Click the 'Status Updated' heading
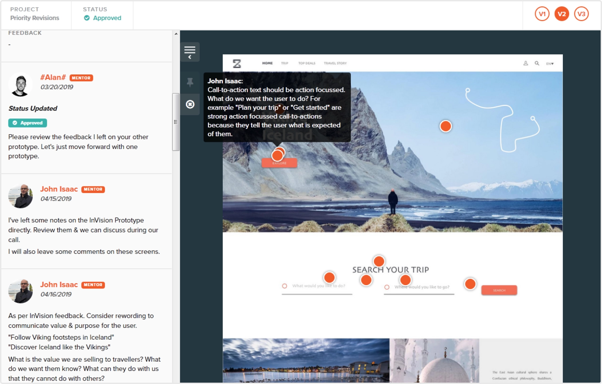 coord(33,109)
